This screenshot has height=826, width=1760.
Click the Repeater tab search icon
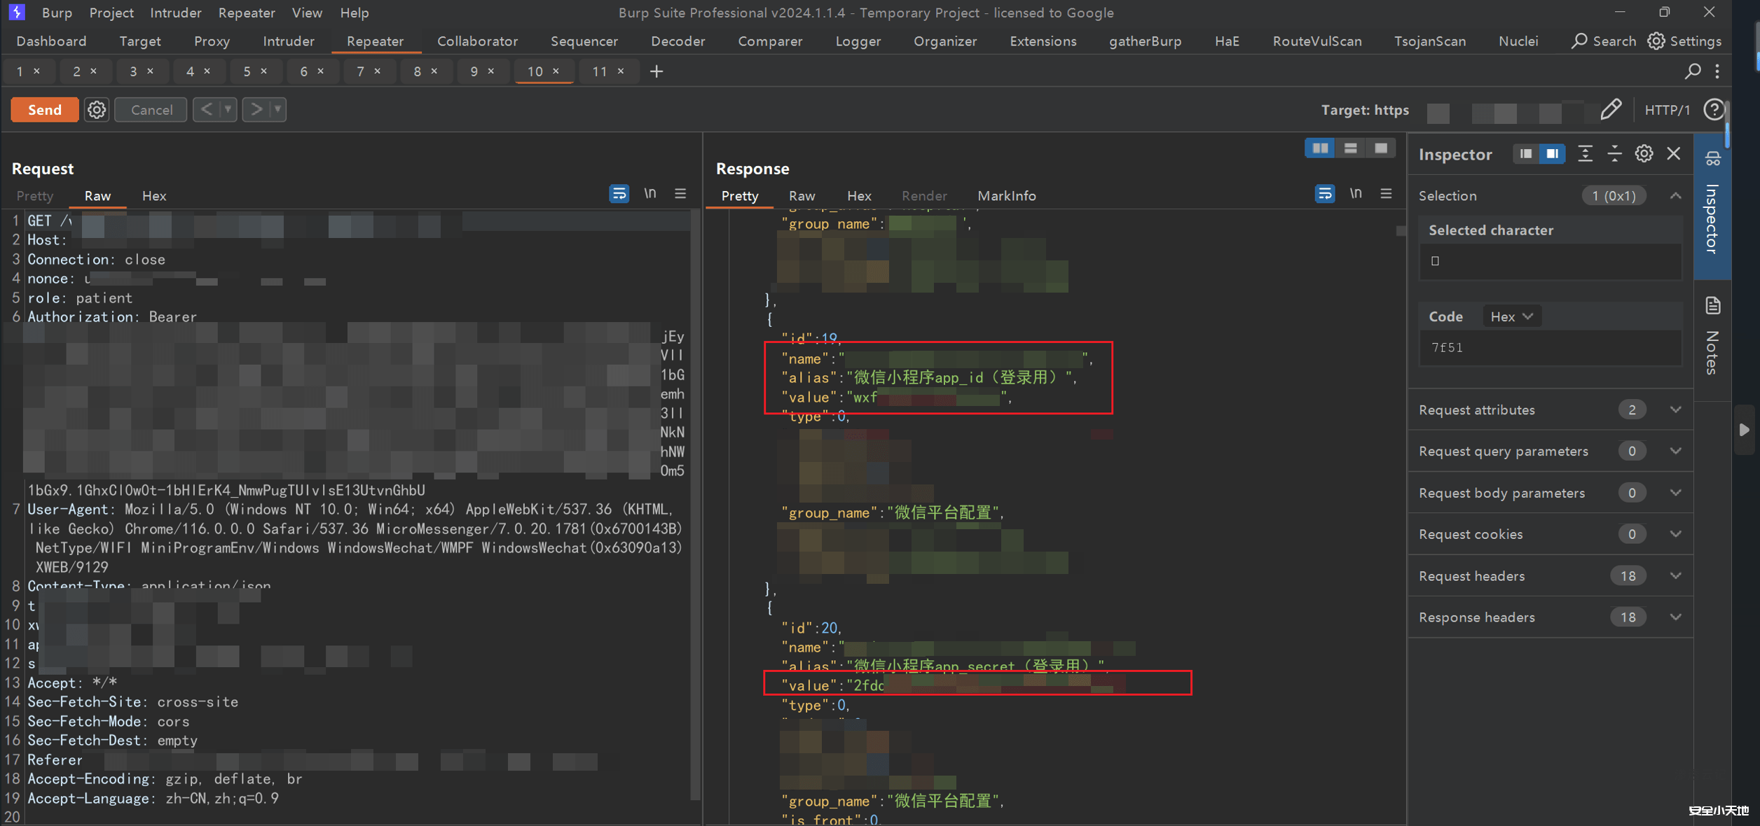tap(1693, 71)
